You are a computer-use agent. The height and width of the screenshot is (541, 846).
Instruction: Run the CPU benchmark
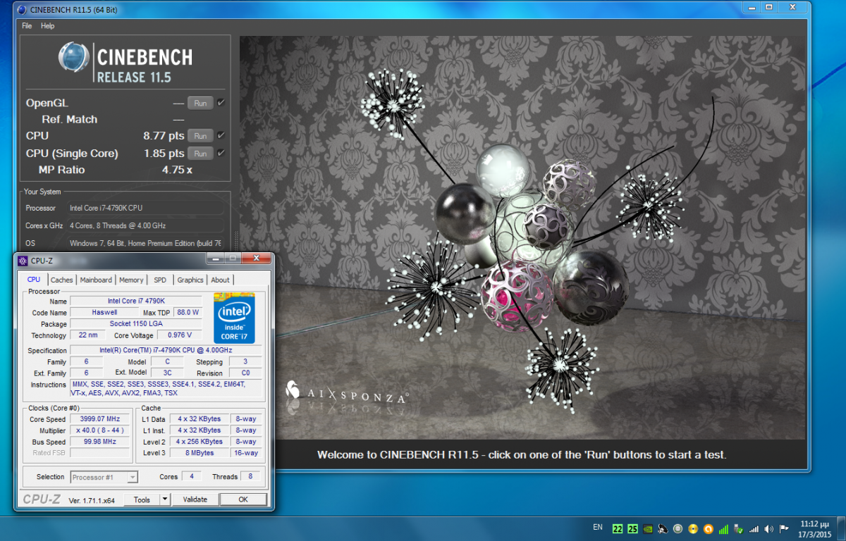click(200, 136)
